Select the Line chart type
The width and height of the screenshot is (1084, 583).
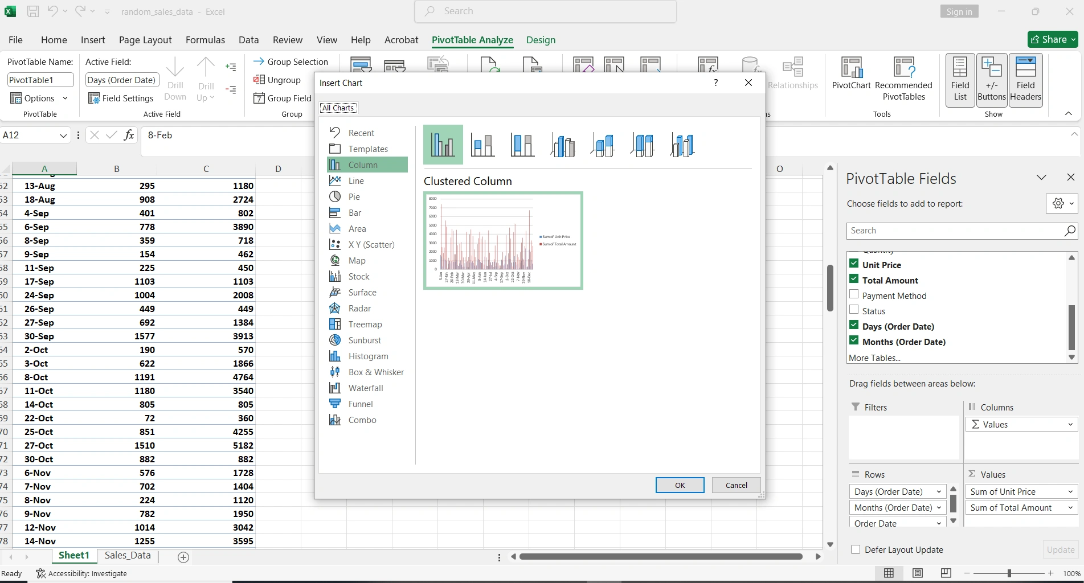tap(355, 180)
